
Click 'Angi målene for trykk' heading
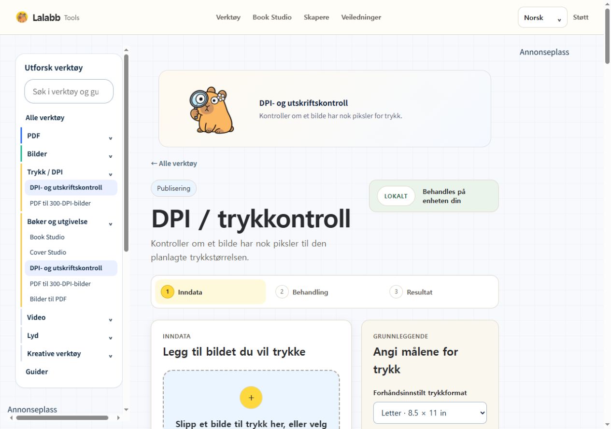tap(415, 360)
